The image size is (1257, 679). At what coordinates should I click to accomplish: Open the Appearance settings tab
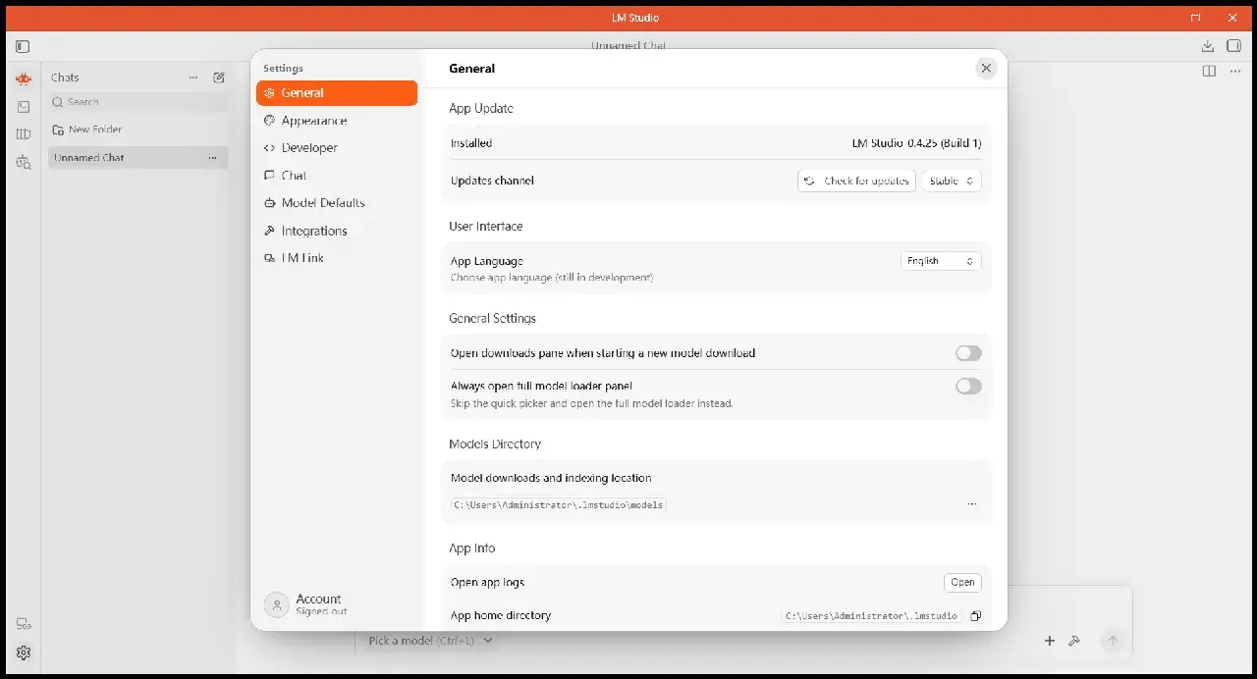[337, 121]
